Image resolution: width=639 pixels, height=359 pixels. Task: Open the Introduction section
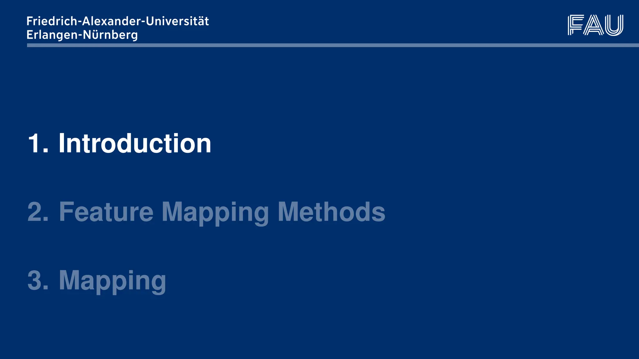click(134, 143)
